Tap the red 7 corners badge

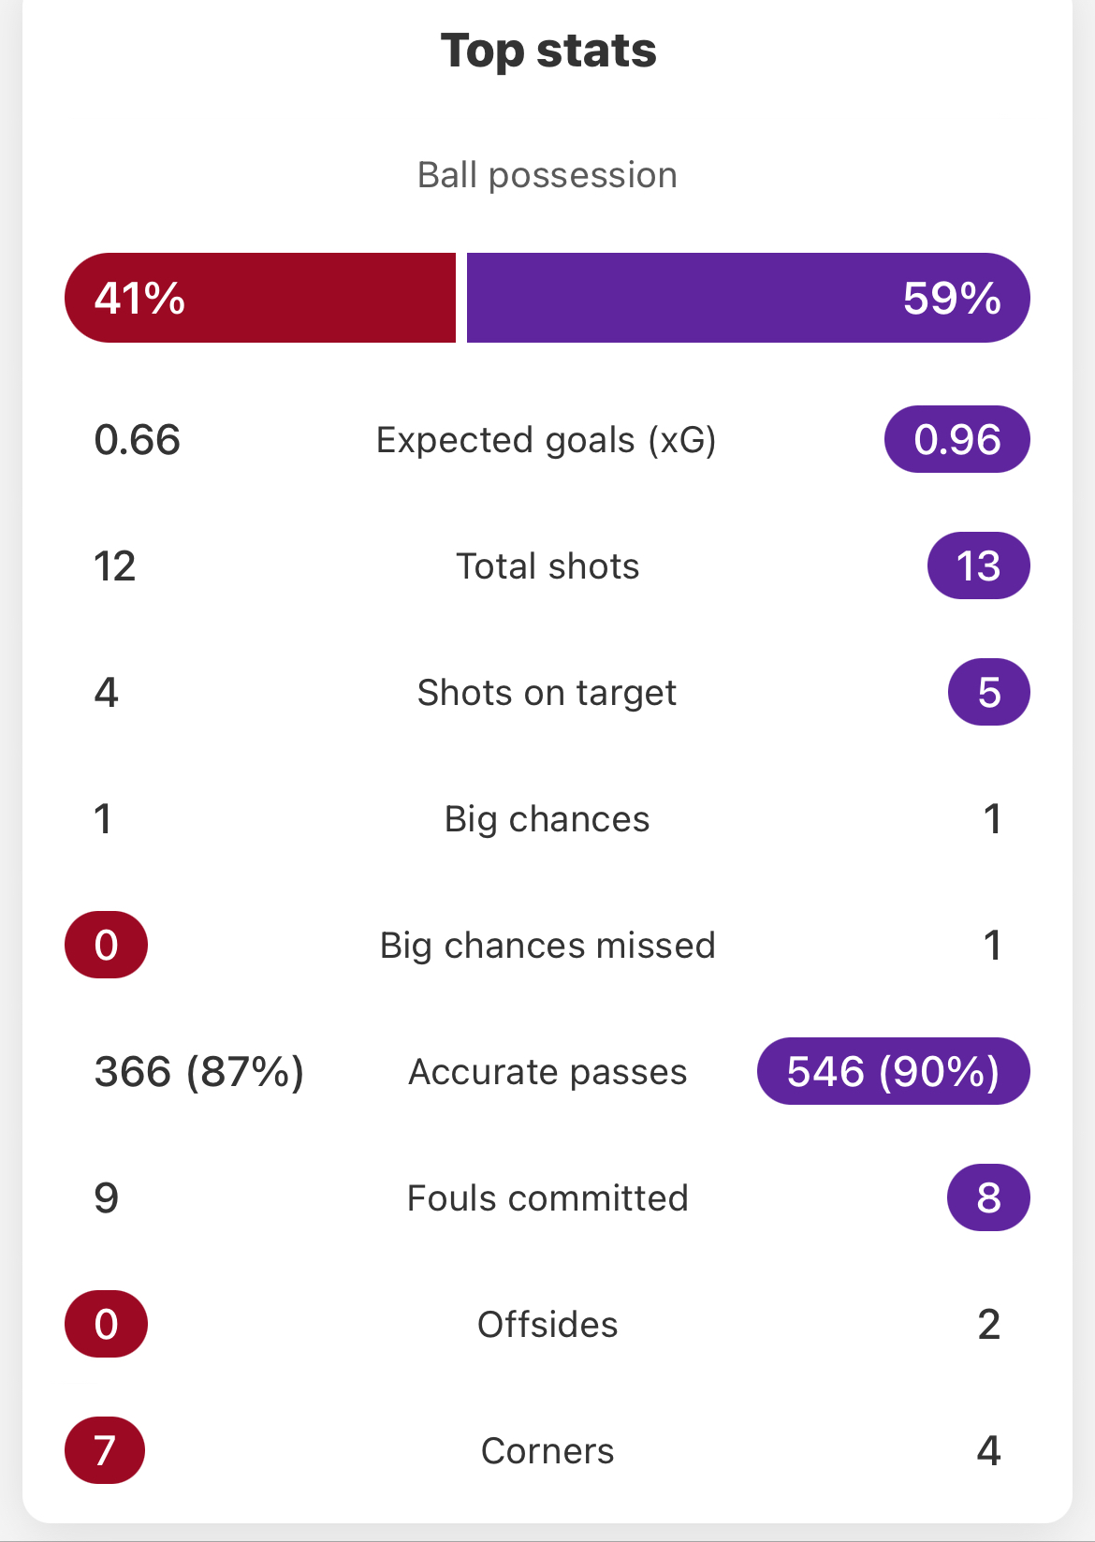(x=105, y=1450)
